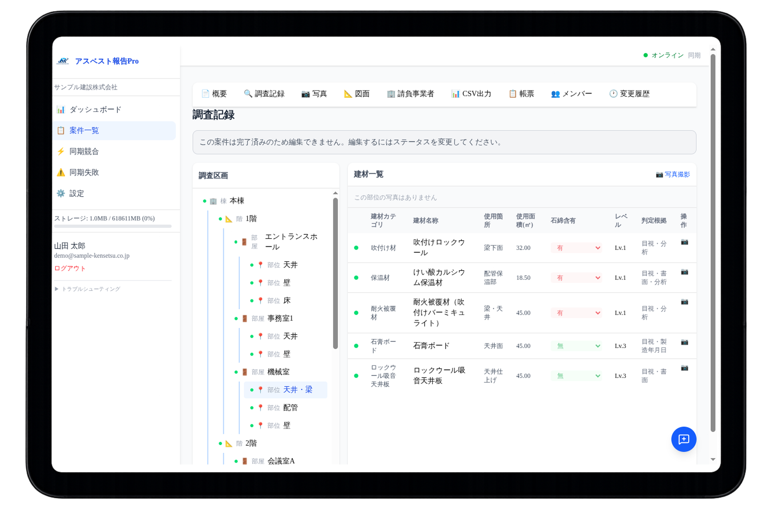The image size is (762, 508).
Task: Expand トラブルシューティング disclosure section
Action: pos(88,289)
